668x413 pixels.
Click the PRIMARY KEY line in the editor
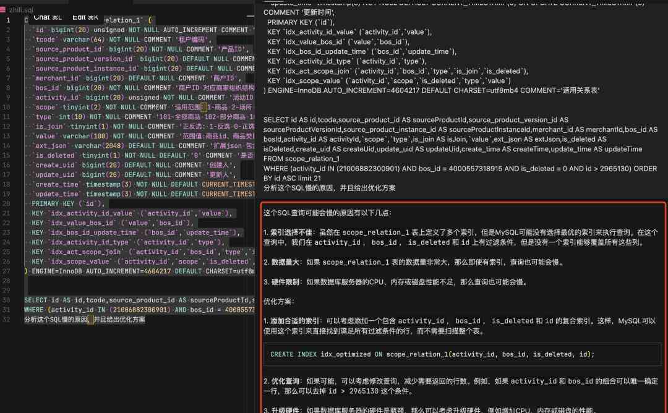tap(68, 203)
